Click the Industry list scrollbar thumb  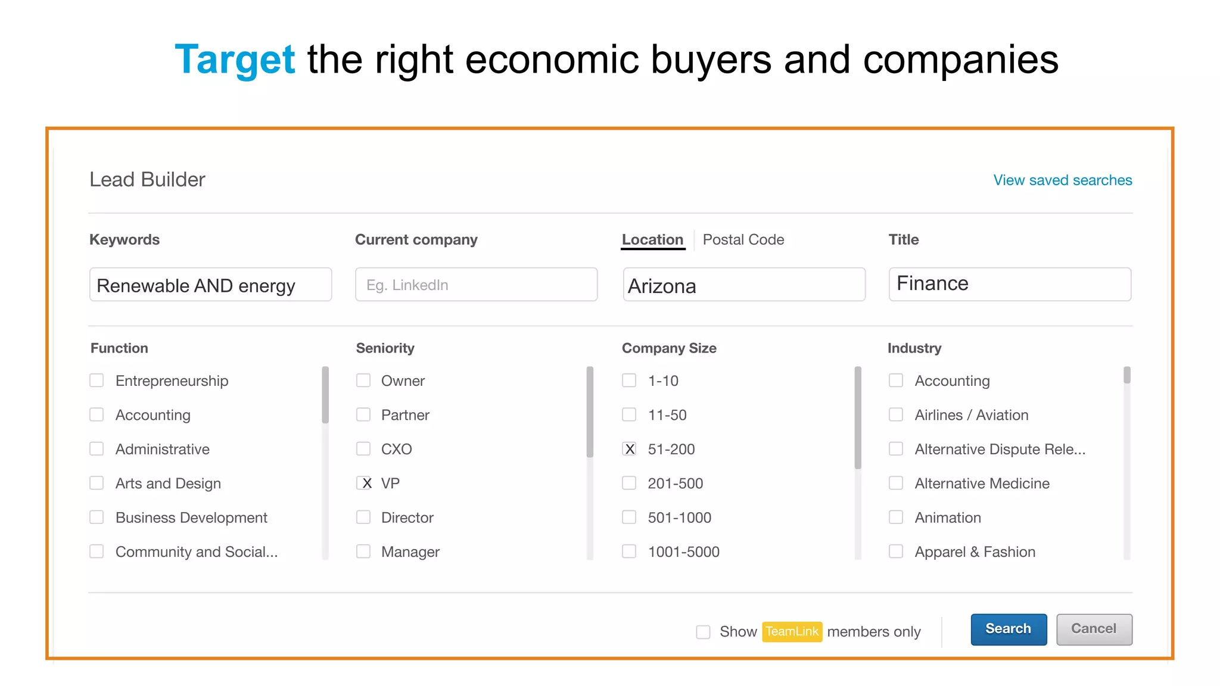pos(1126,375)
